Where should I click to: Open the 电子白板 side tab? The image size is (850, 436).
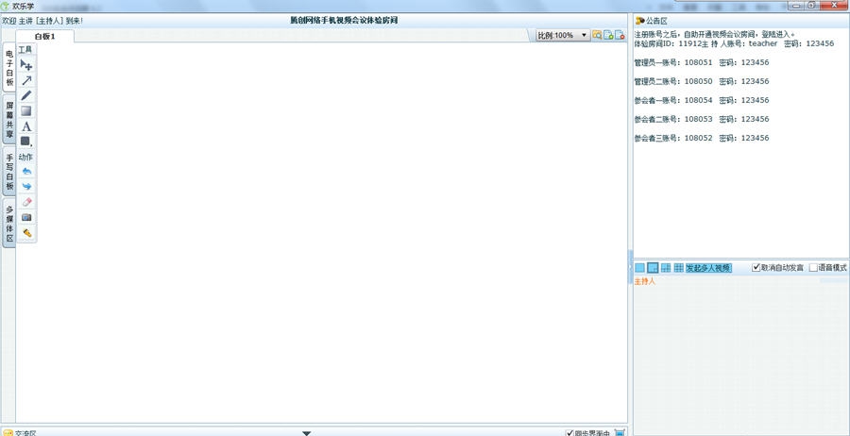click(9, 67)
